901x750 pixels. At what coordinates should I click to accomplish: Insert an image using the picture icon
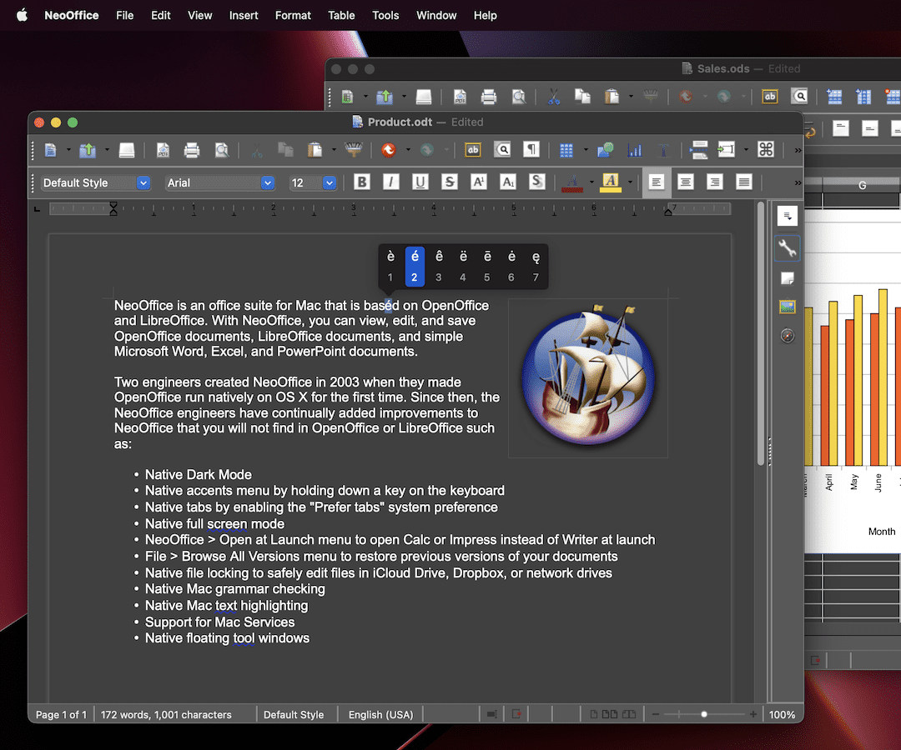(605, 150)
